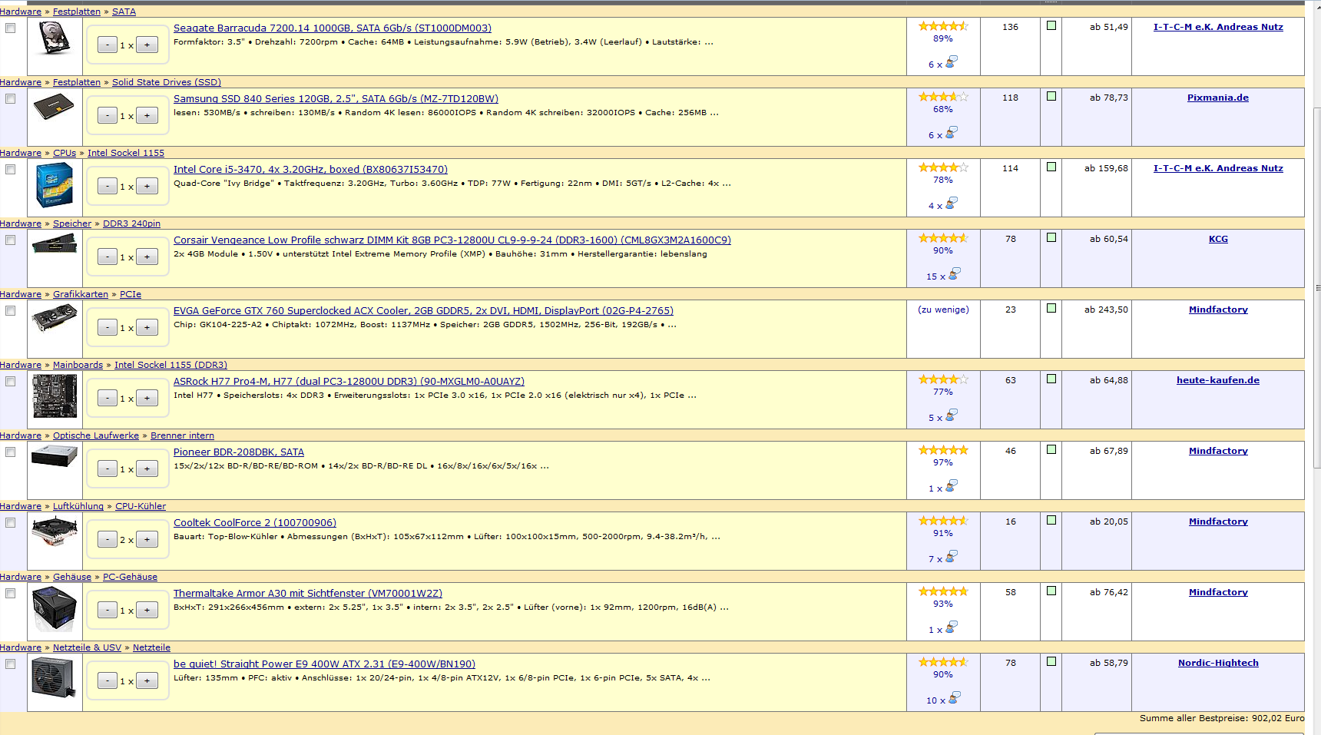This screenshot has width=1321, height=735.
Task: Open Mindfactory link in the EVGA GeForce row
Action: pyautogui.click(x=1218, y=310)
